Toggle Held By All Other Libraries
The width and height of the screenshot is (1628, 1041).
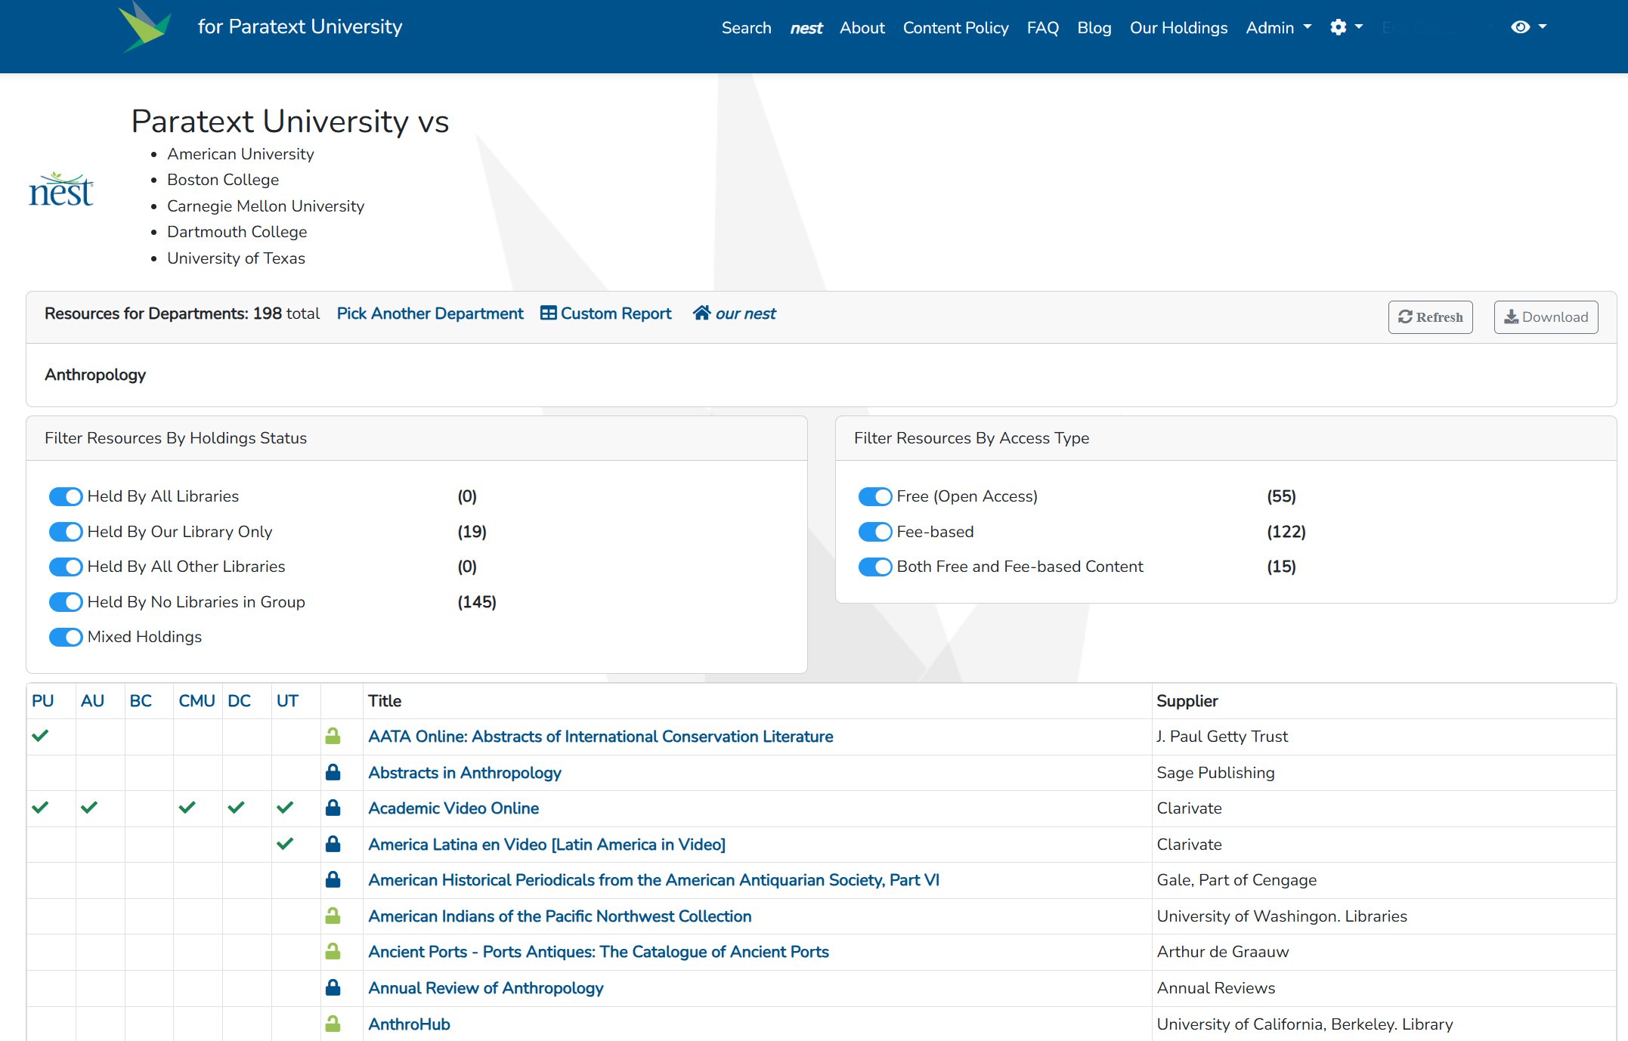pyautogui.click(x=66, y=567)
